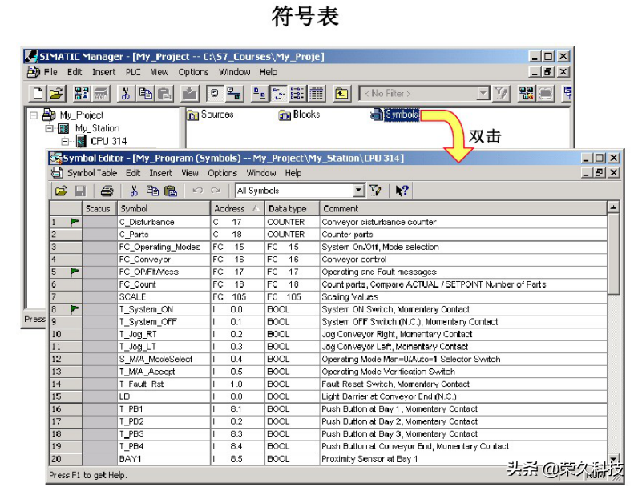638x491 pixels.
Task: Open View menu in Symbol Editor
Action: pyautogui.click(x=190, y=173)
